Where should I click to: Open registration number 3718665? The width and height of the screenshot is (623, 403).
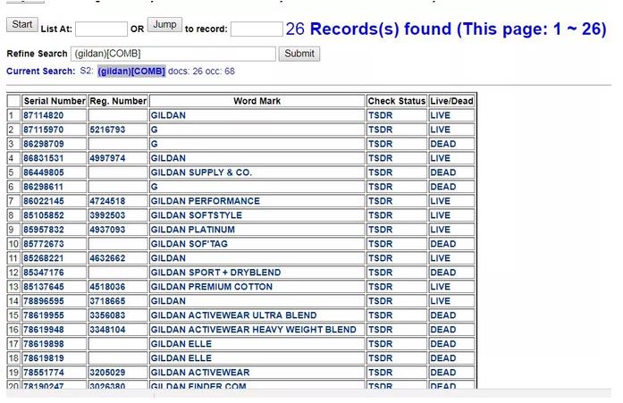tap(107, 301)
